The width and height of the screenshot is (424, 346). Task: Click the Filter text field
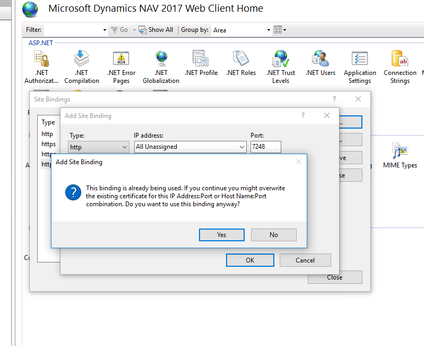point(73,30)
